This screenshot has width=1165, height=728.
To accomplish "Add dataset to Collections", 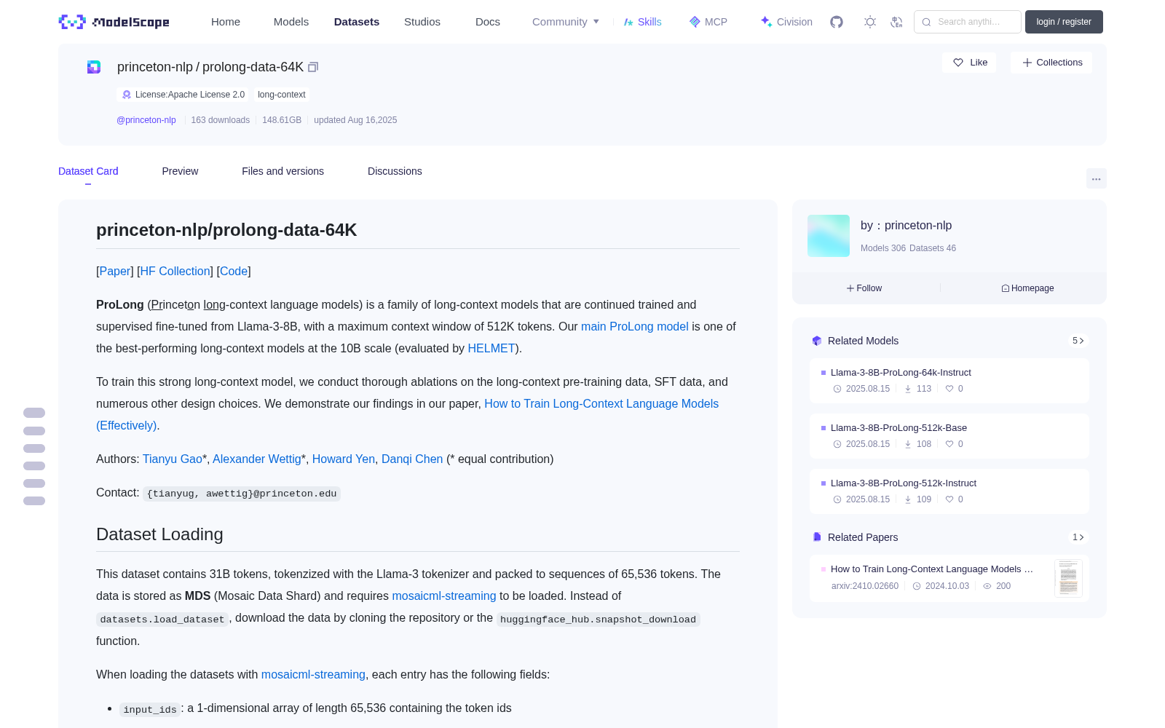I will point(1051,63).
